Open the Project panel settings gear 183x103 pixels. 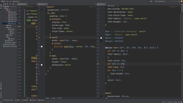pos(13,4)
